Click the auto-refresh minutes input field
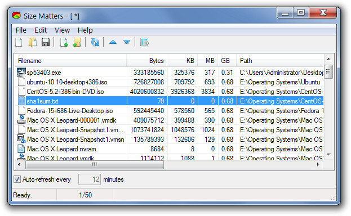The image size is (351, 216). click(x=90, y=179)
